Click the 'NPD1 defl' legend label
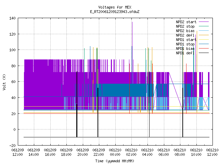Viewport: 219px width, 164px height. [185, 53]
